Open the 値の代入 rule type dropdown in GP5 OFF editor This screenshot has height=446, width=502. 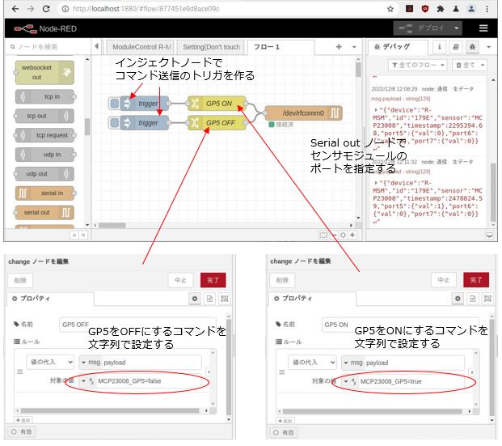(x=49, y=362)
